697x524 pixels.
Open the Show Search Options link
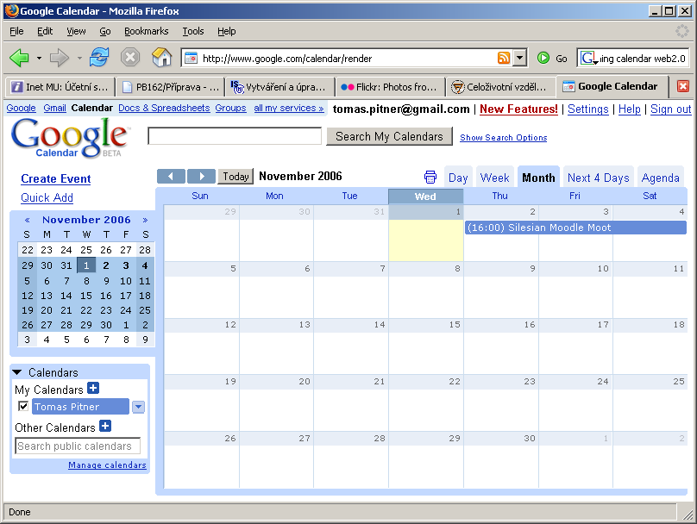click(x=503, y=138)
